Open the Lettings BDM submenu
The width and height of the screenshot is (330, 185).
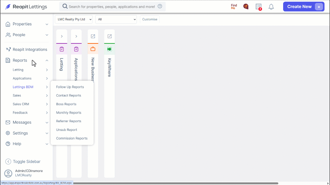click(x=30, y=87)
